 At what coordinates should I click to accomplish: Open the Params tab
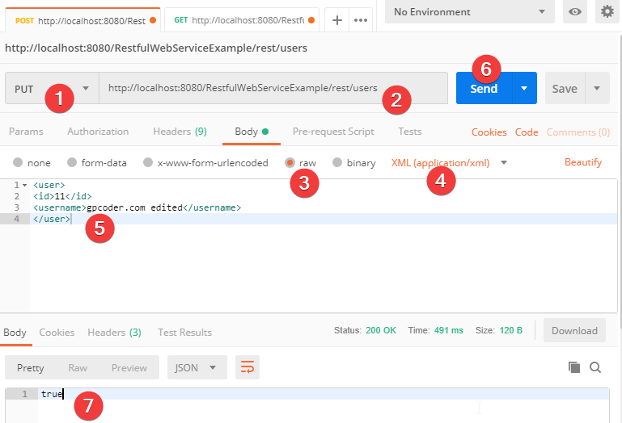point(26,132)
